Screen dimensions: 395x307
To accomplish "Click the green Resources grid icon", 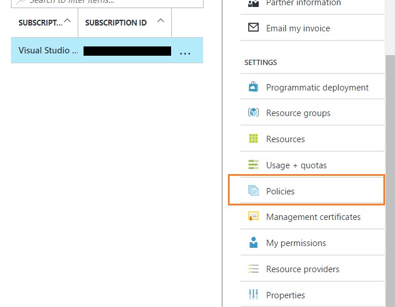I will pyautogui.click(x=253, y=139).
